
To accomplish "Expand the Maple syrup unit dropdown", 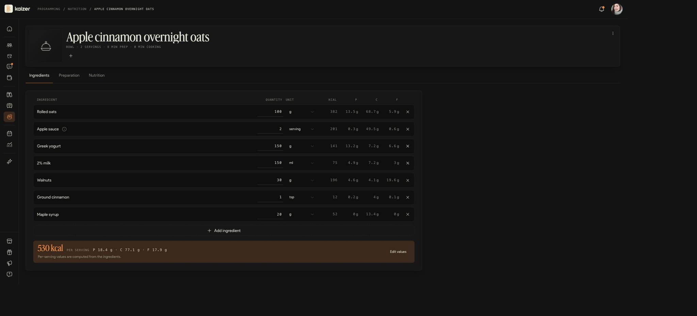I will coord(301,214).
